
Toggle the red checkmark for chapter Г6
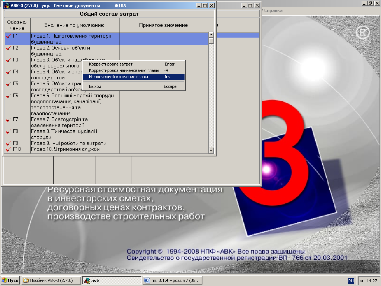coord(9,96)
